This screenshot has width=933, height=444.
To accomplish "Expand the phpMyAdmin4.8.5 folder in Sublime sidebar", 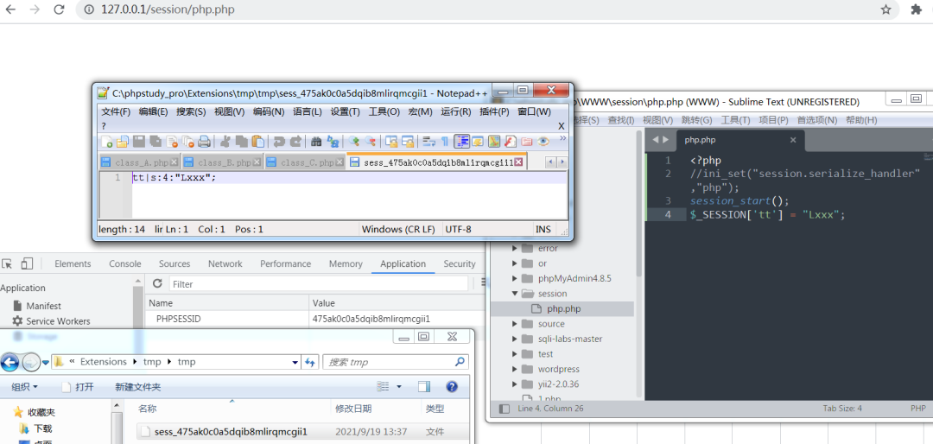I will pos(514,278).
